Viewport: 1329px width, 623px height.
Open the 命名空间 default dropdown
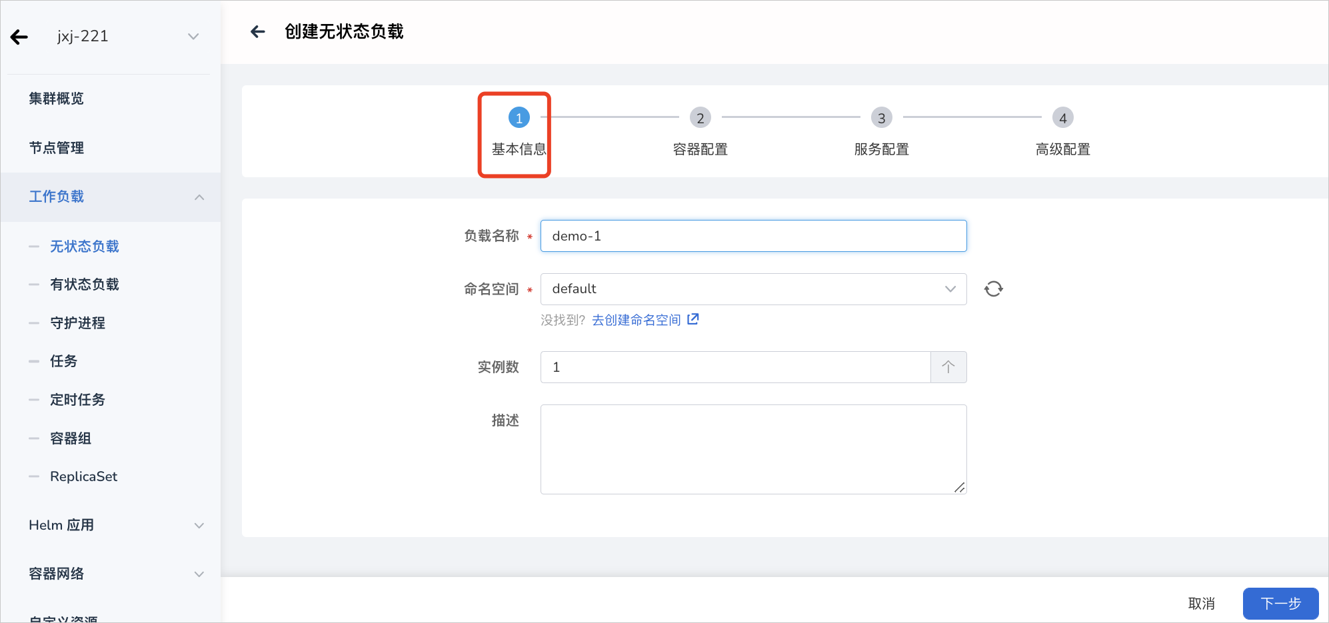(x=753, y=289)
